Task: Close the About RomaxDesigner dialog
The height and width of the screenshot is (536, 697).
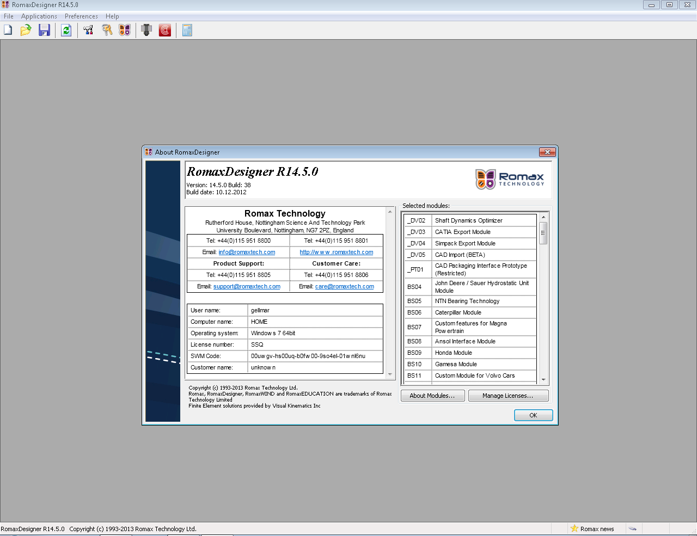Action: coord(547,152)
